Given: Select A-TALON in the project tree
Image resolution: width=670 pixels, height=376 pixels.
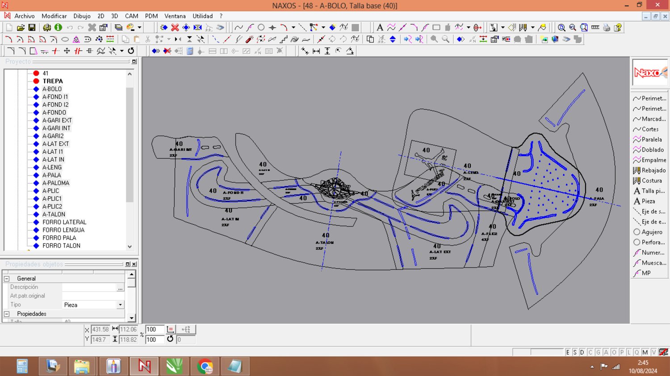Looking at the screenshot, I should [x=54, y=215].
